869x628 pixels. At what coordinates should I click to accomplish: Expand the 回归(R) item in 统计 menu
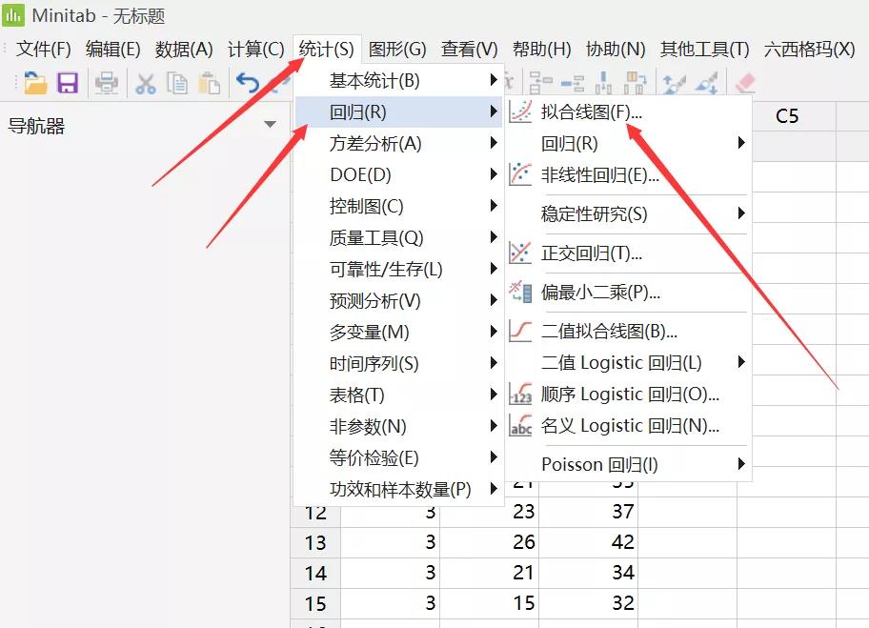click(x=398, y=111)
